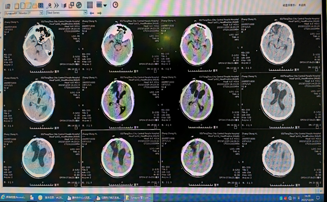The width and height of the screenshot is (327, 202).
Task: Expand the layout options dropdown arrow
Action: point(105,6)
